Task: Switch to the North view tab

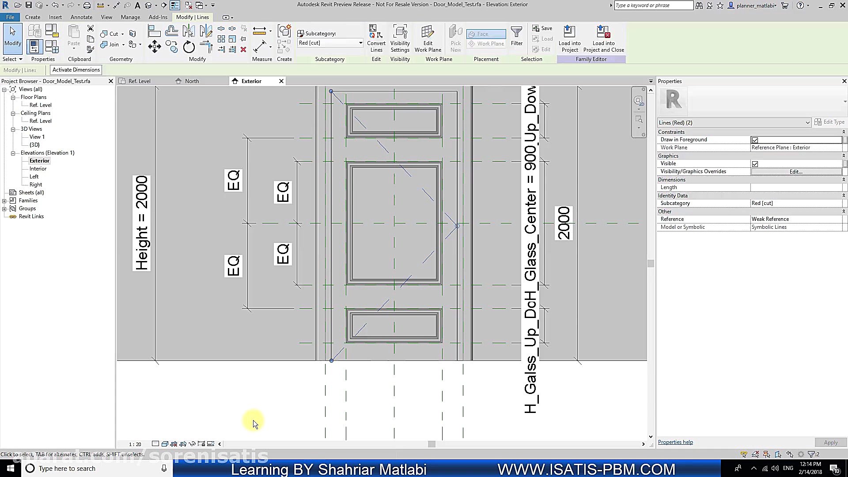Action: 192,81
